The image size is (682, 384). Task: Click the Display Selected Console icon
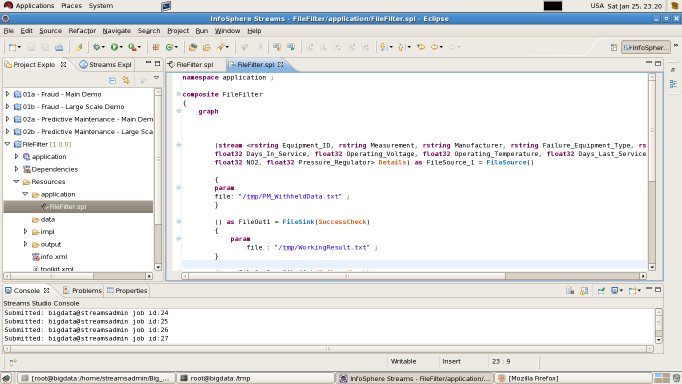[615, 290]
